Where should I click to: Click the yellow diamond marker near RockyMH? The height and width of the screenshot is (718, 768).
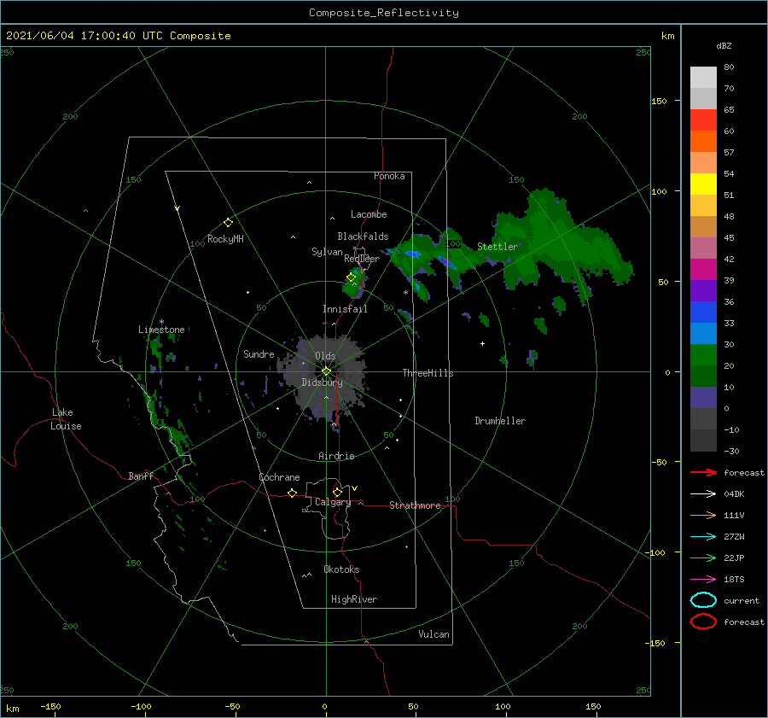228,223
